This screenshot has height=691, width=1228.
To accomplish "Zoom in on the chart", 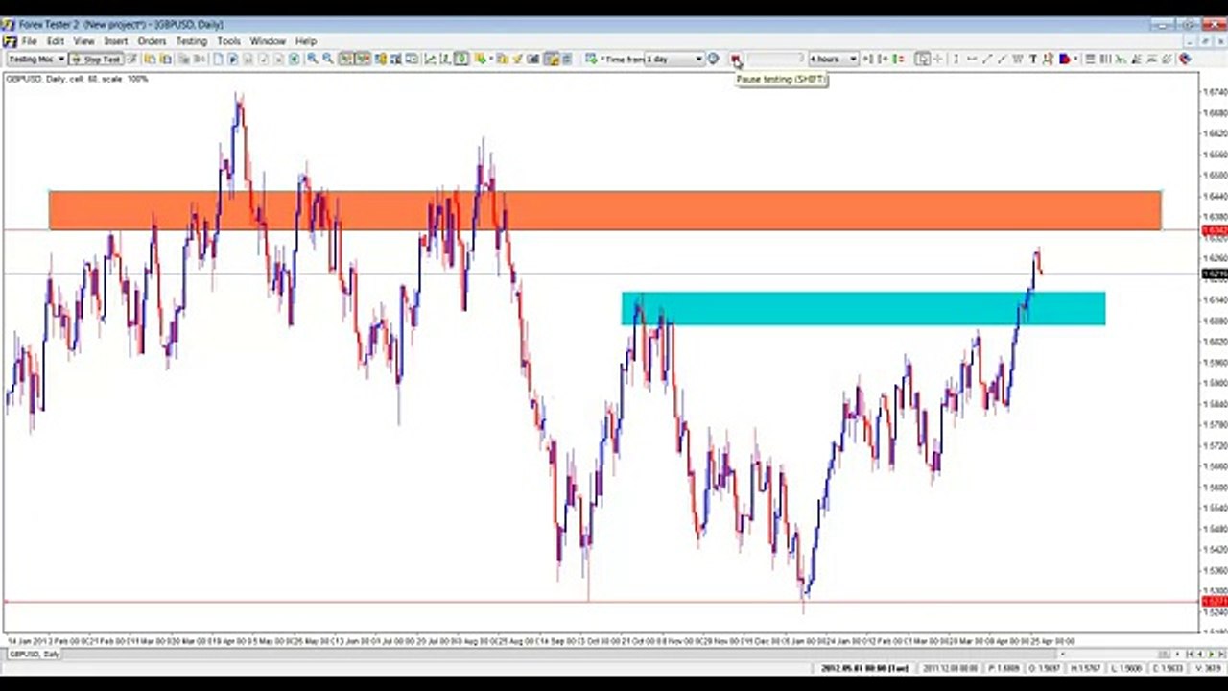I will click(313, 60).
